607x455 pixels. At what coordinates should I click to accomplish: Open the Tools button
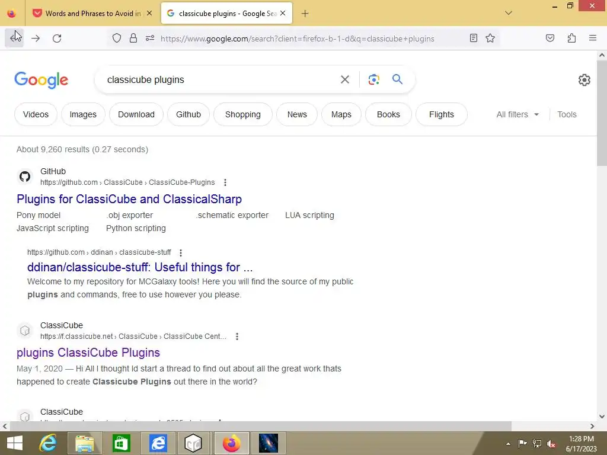tap(567, 114)
